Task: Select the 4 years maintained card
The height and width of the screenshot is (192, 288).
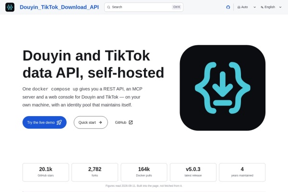Action: pos(242,172)
